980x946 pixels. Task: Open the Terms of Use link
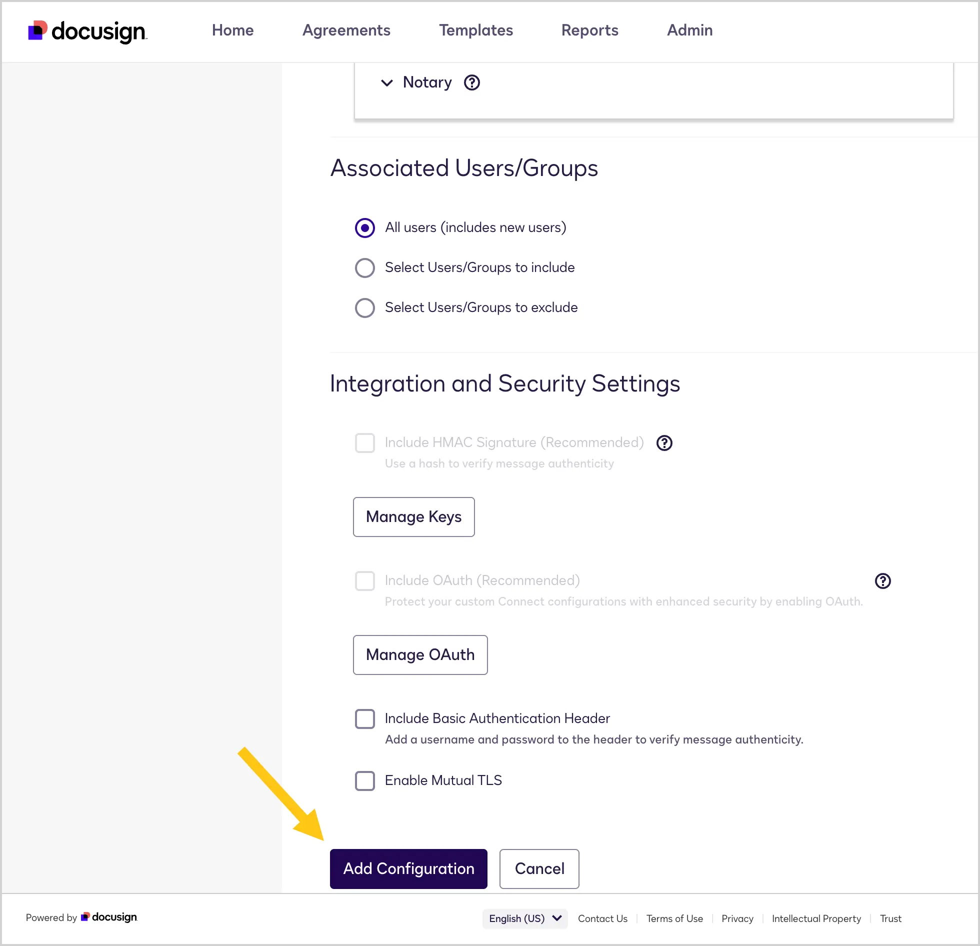(674, 918)
